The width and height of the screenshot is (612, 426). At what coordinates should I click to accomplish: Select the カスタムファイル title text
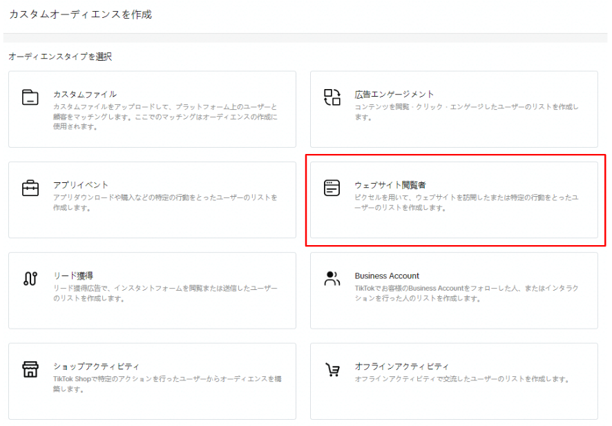85,94
